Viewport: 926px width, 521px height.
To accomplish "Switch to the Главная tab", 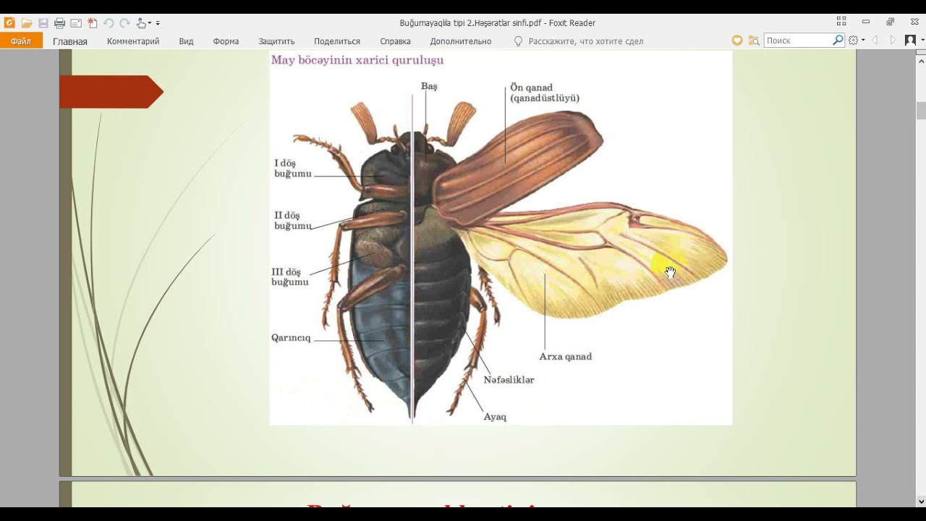I will click(70, 41).
